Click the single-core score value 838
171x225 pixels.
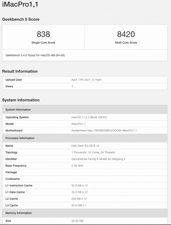(x=43, y=34)
